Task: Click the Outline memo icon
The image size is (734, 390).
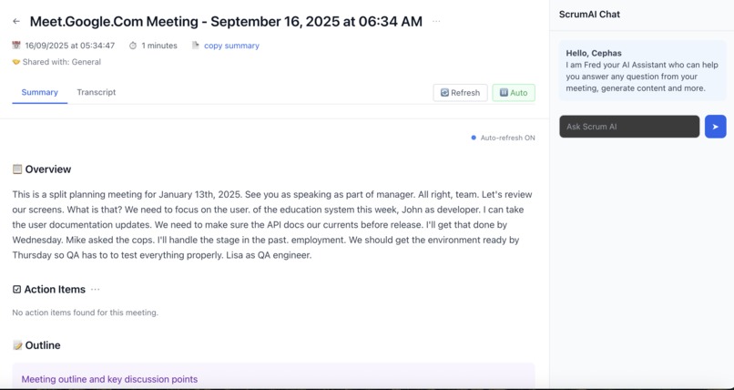Action: tap(17, 345)
